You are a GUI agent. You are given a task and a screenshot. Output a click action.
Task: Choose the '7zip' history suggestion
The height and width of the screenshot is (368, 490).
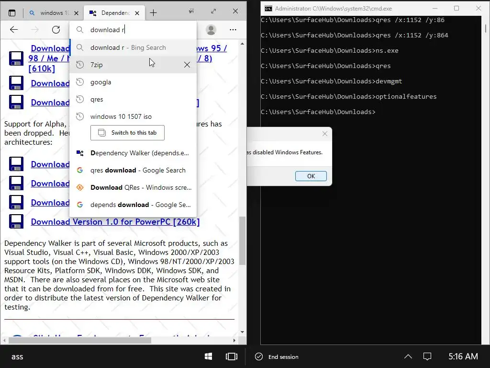(133, 65)
